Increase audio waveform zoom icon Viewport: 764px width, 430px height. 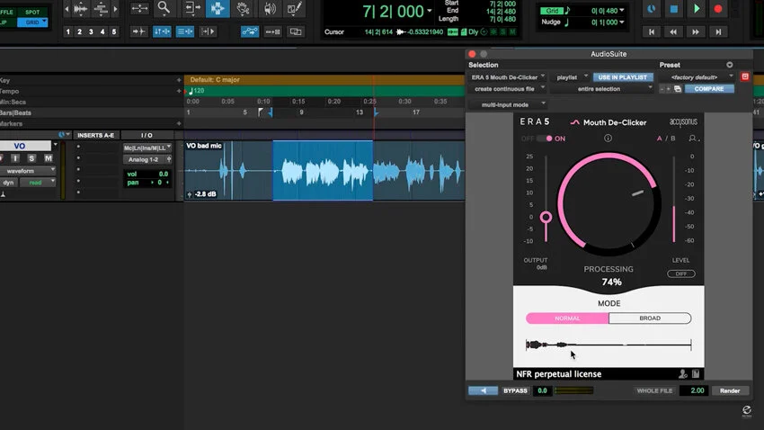click(x=80, y=8)
